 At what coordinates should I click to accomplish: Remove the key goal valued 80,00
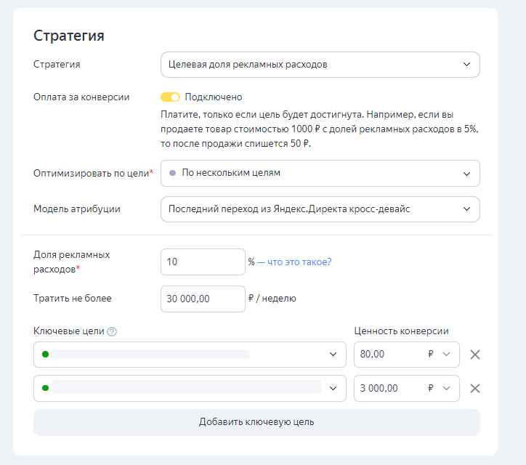click(475, 355)
